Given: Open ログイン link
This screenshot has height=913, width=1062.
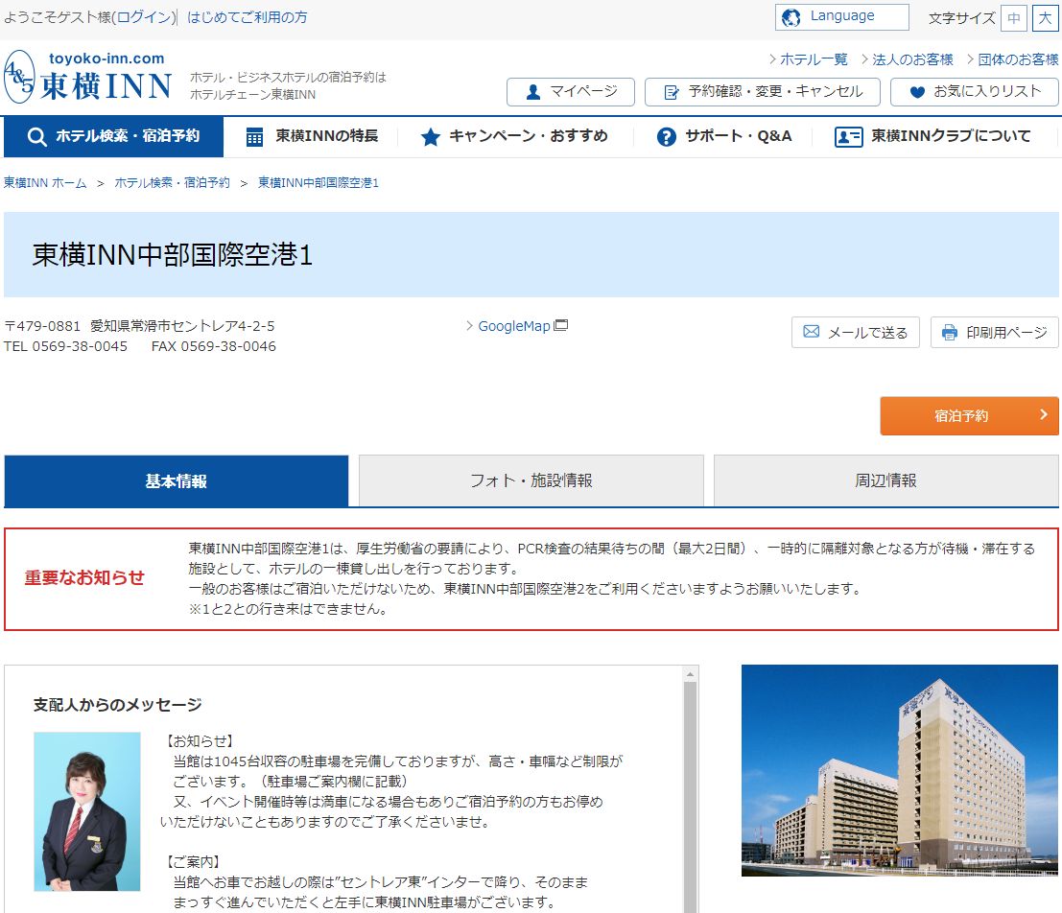Looking at the screenshot, I should click(144, 17).
